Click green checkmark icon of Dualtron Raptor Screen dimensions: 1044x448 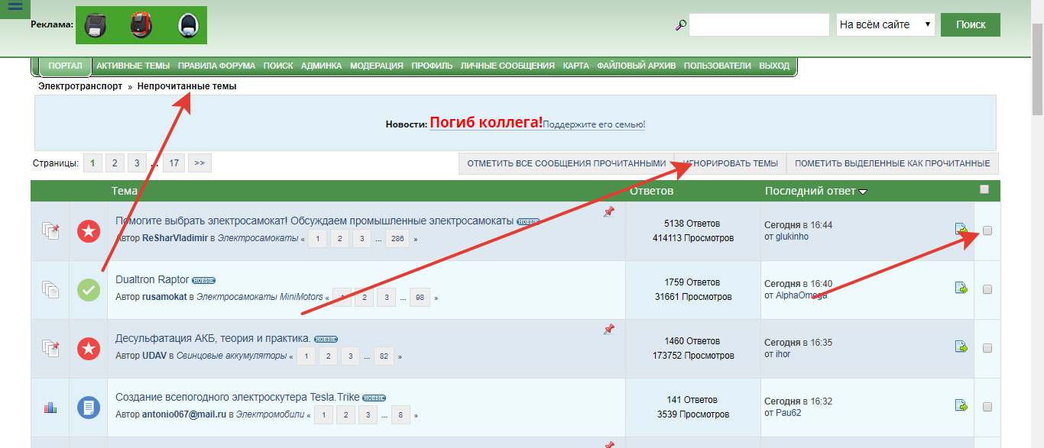[x=89, y=290]
